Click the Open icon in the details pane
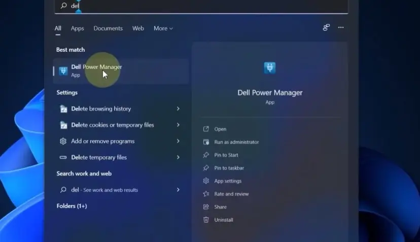 tap(206, 129)
